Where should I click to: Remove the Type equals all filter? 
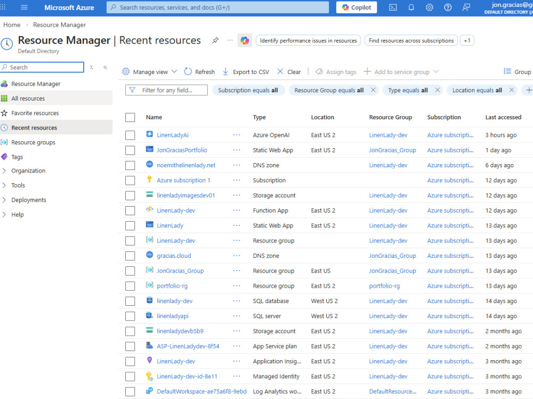[x=438, y=90]
